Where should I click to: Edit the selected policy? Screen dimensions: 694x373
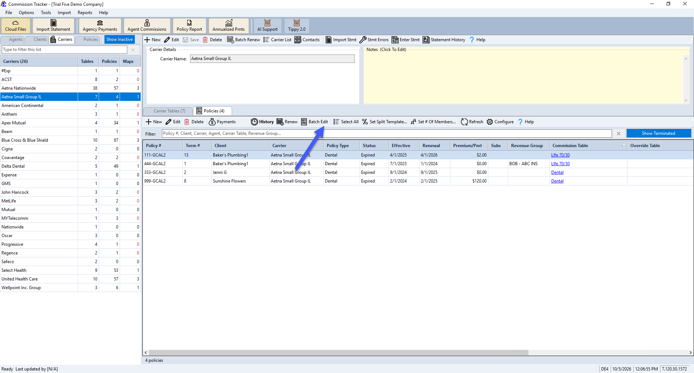tap(173, 122)
